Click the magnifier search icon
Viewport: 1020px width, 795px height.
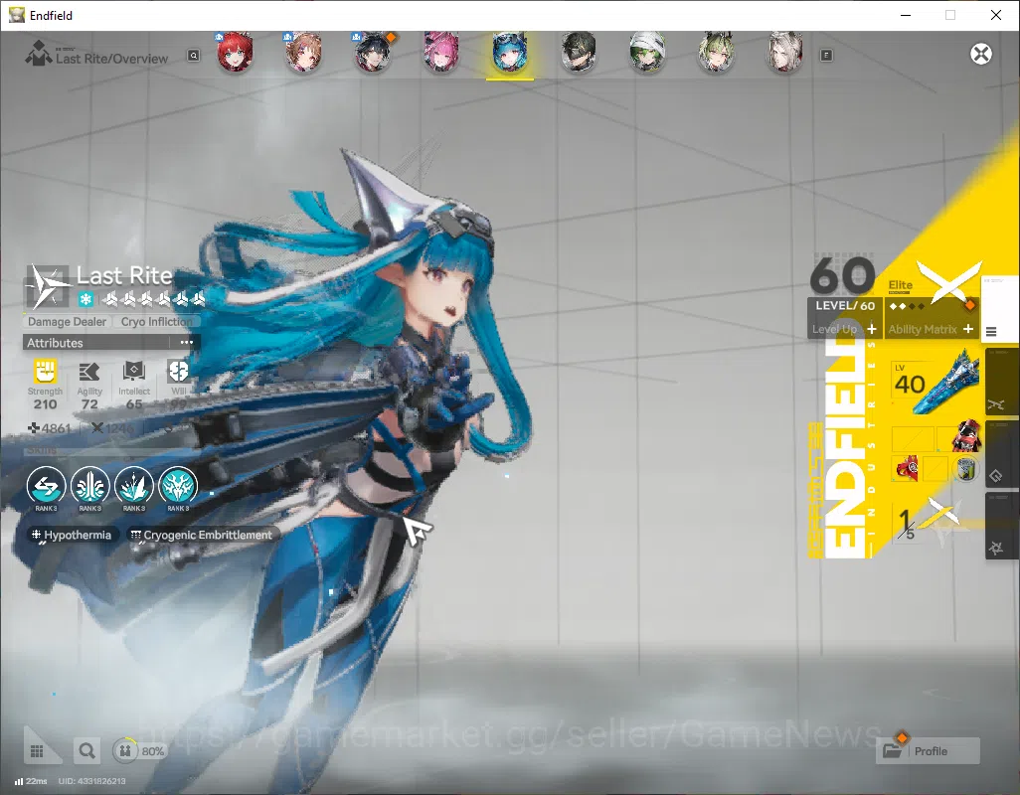pos(86,751)
